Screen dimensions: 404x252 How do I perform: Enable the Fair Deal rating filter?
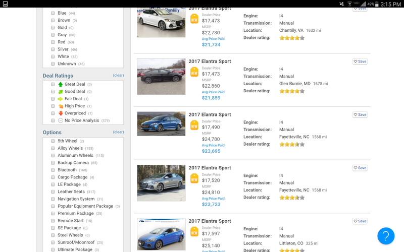point(53,99)
